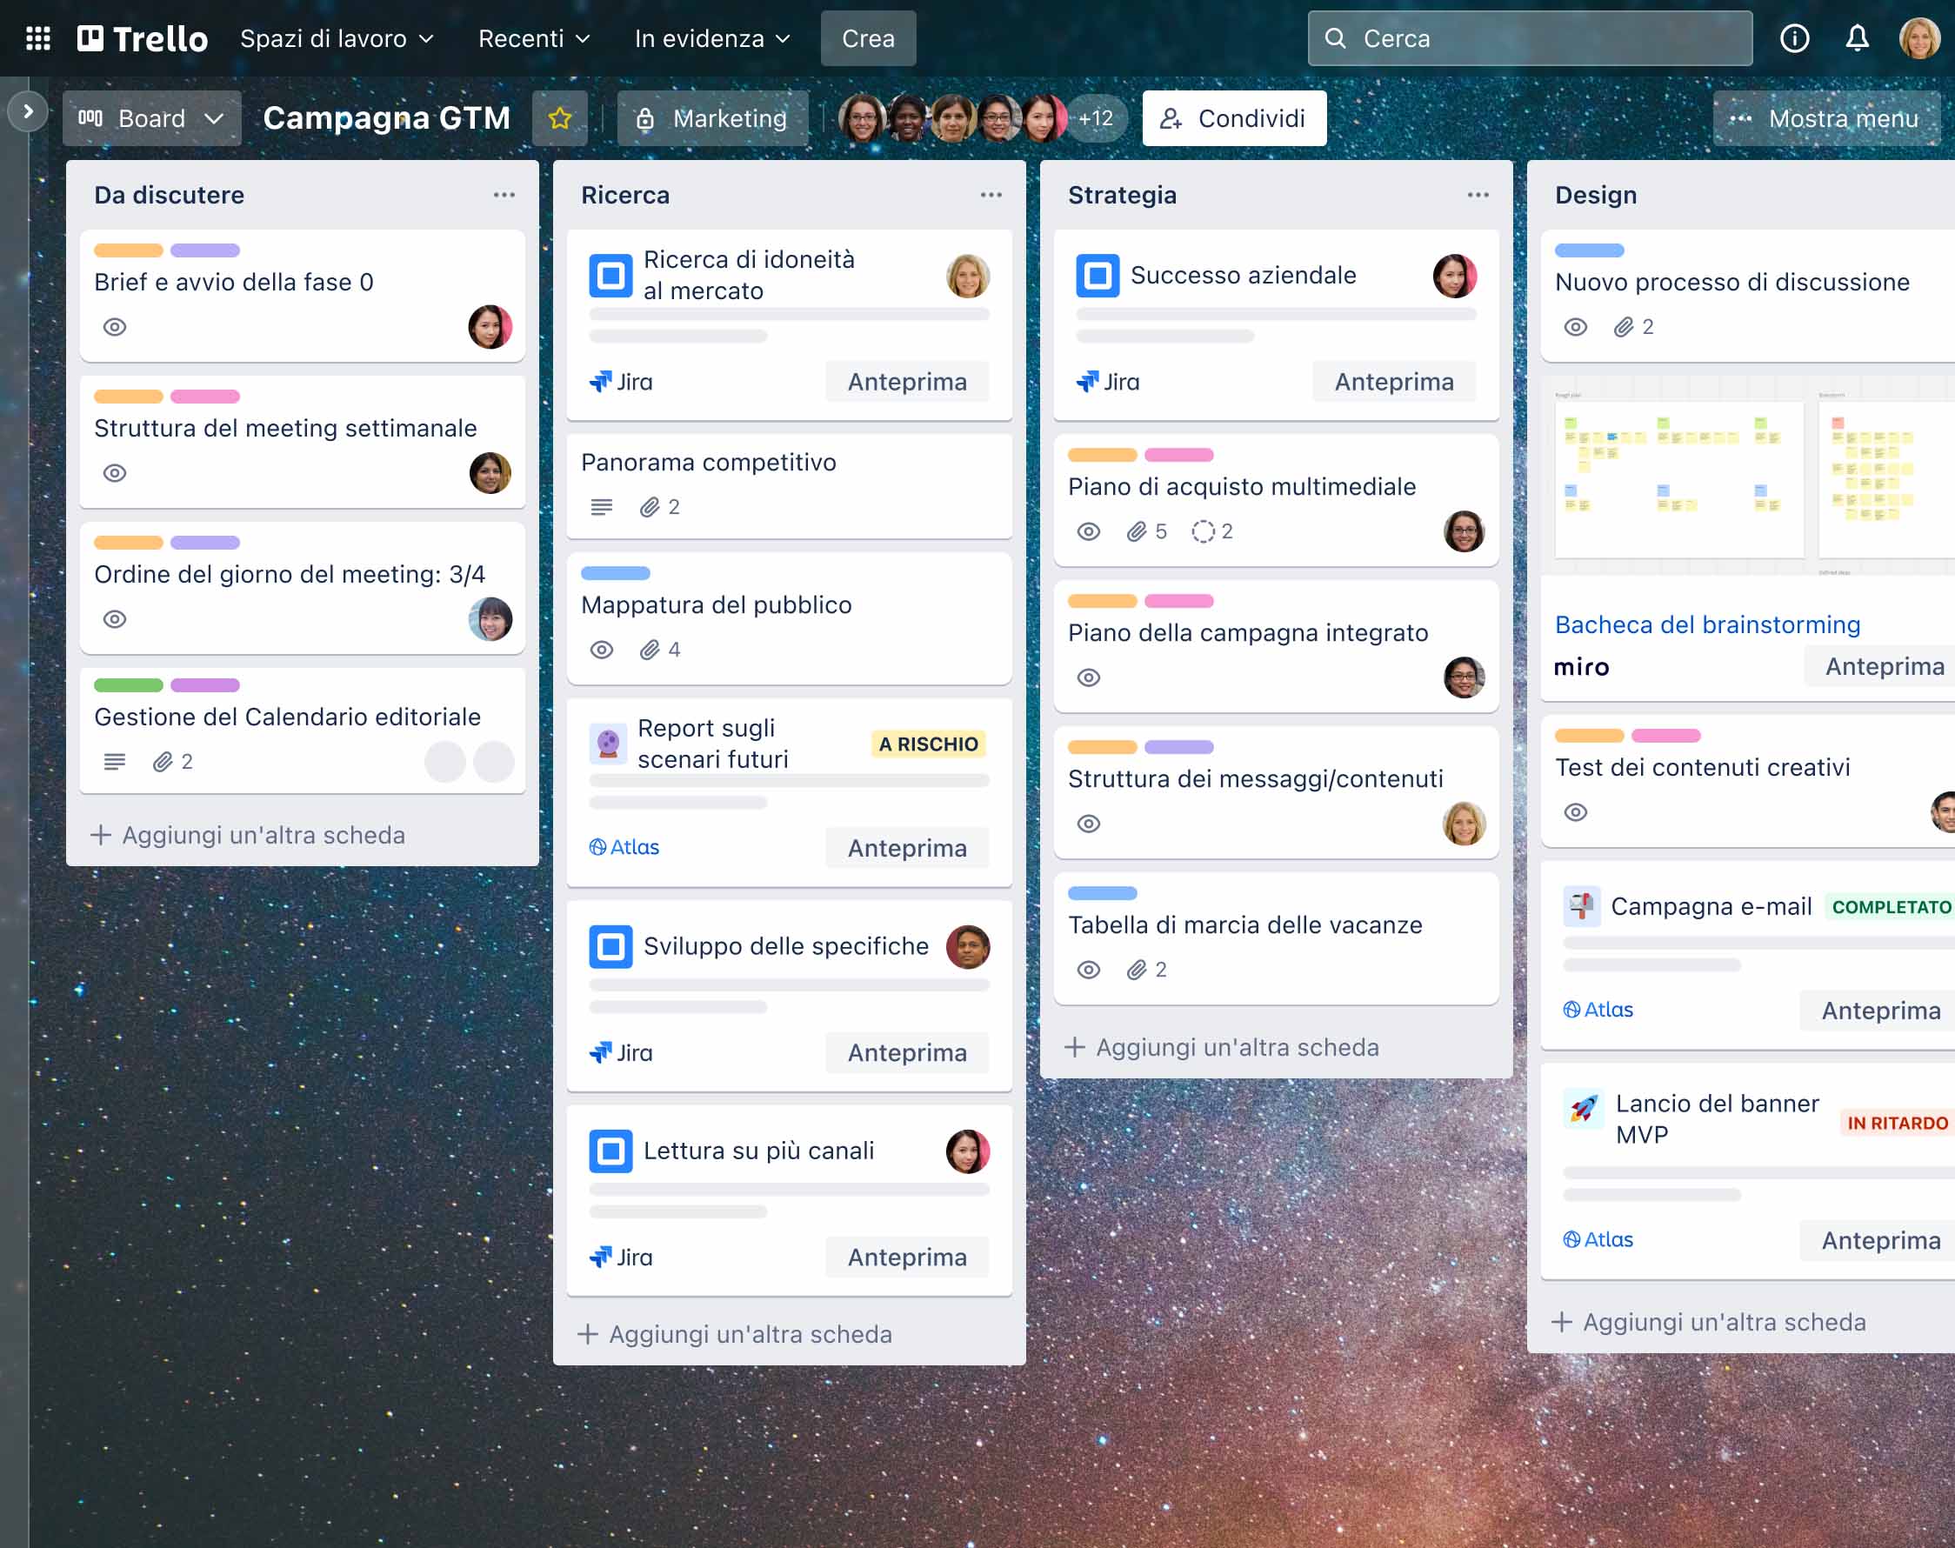1955x1548 pixels.
Task: Open the Recenti menu
Action: pyautogui.click(x=534, y=38)
